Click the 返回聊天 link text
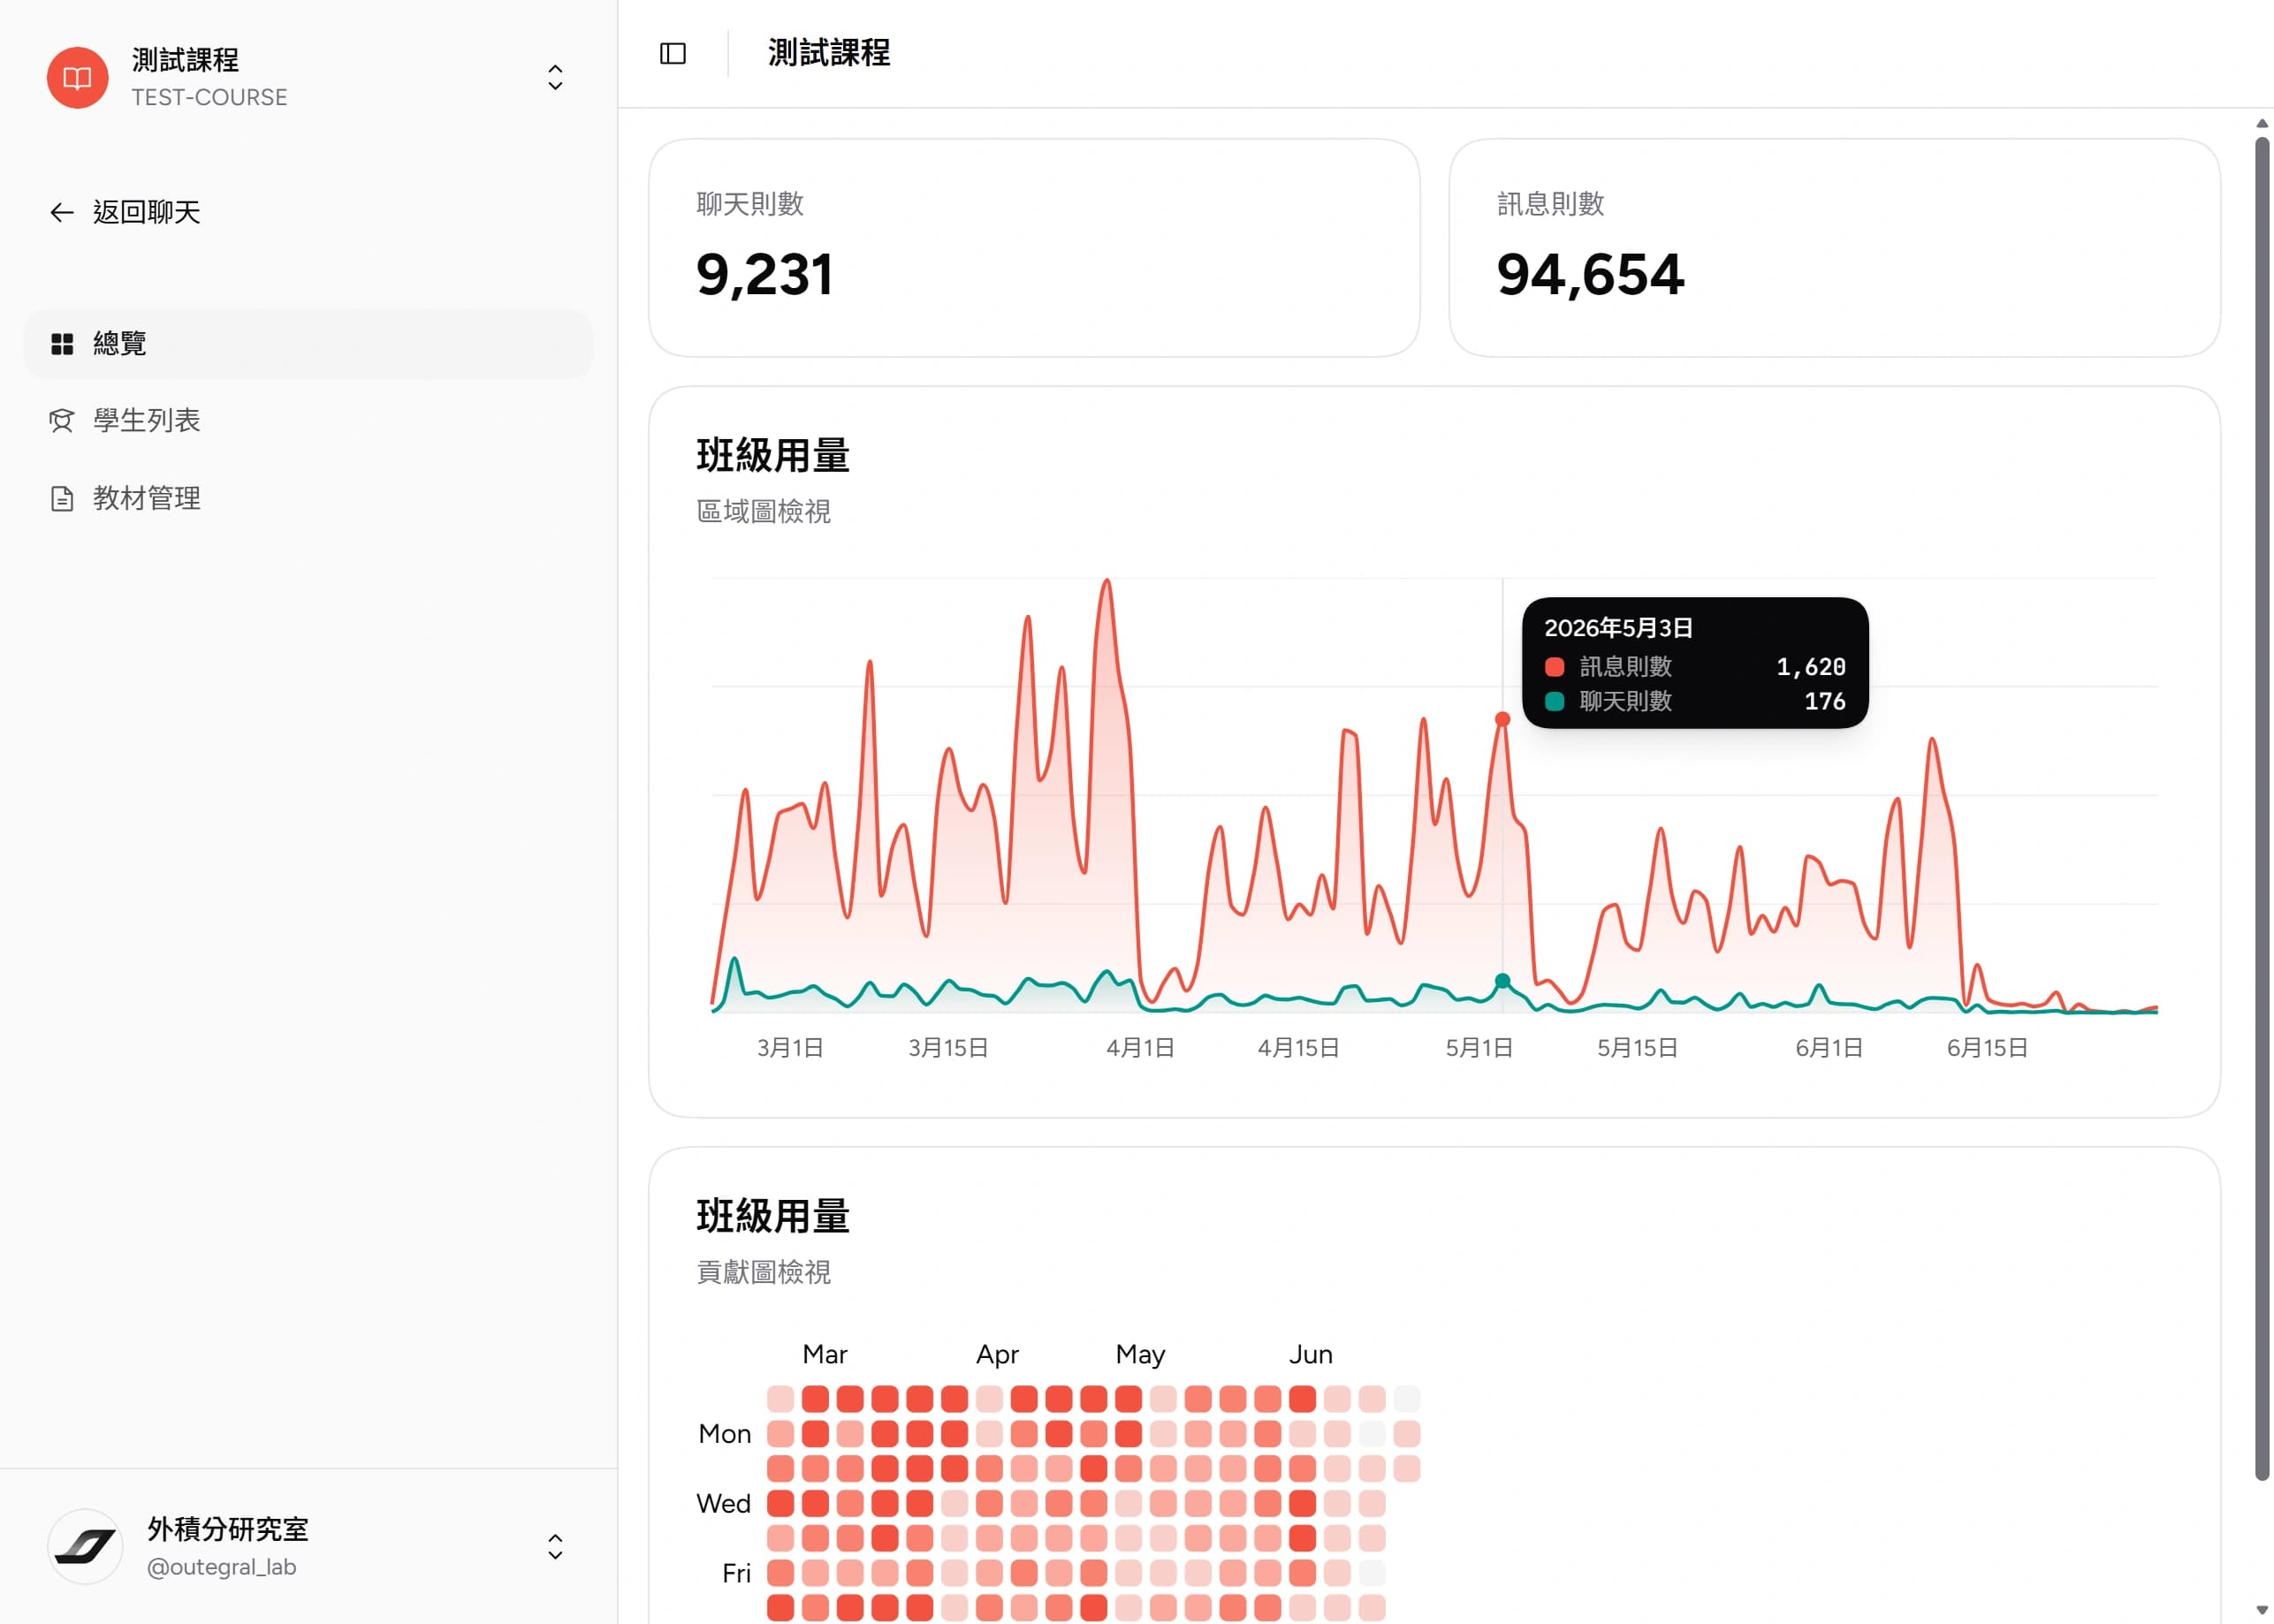Viewport: 2274px width, 1624px height. (x=147, y=212)
